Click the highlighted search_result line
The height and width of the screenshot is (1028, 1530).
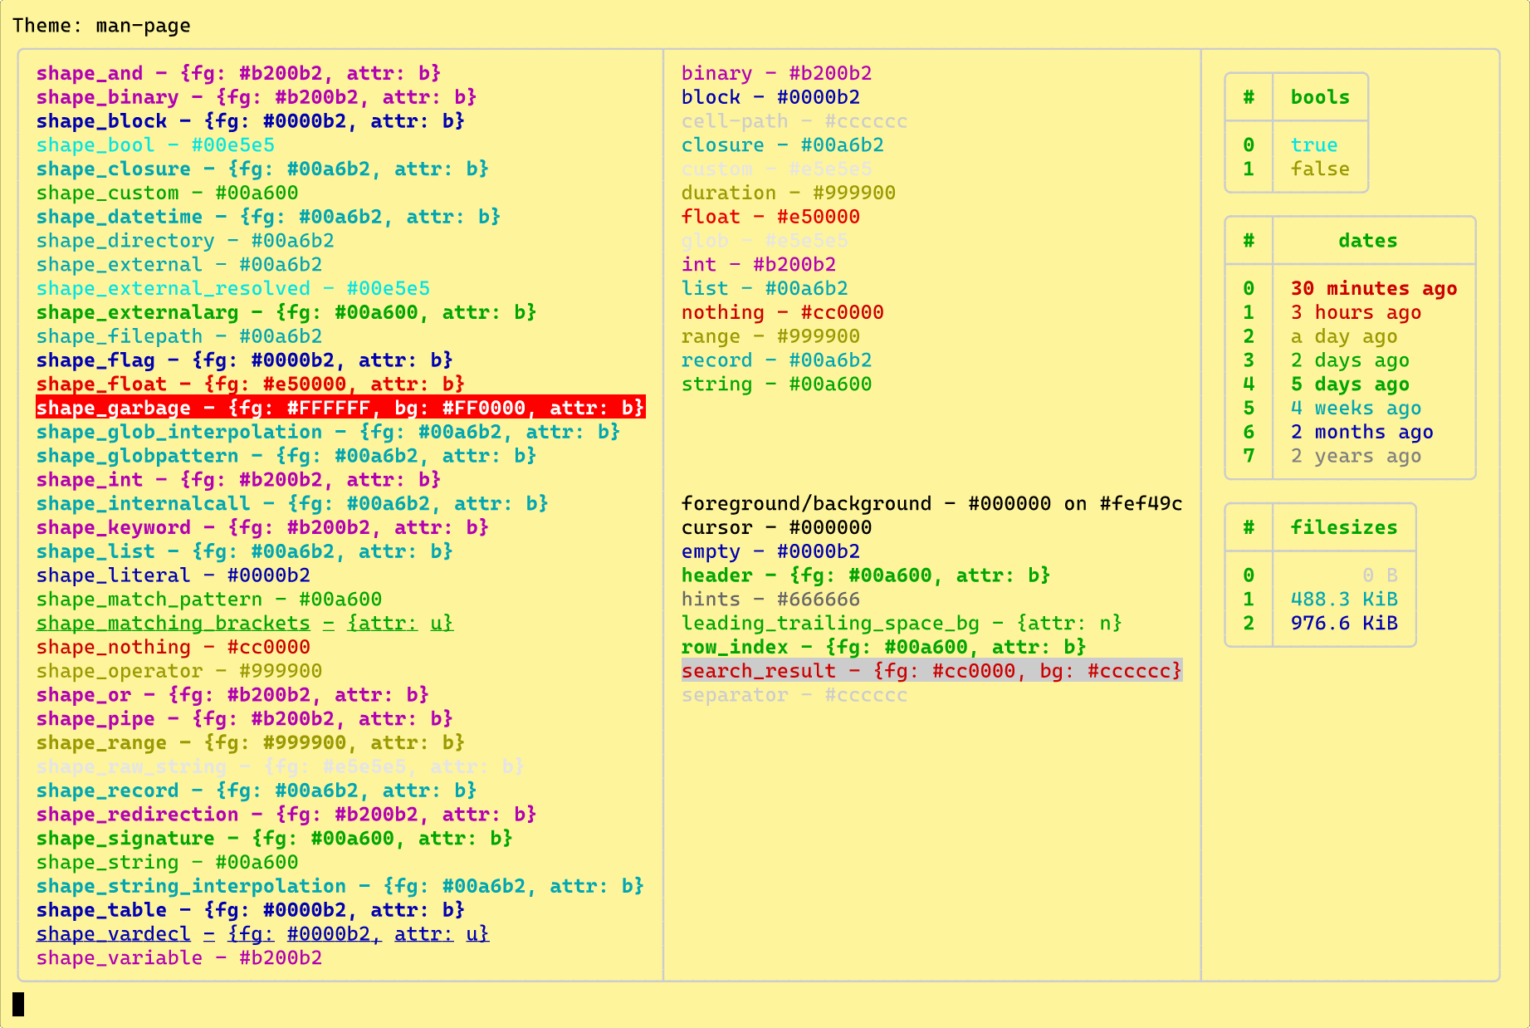point(931,671)
